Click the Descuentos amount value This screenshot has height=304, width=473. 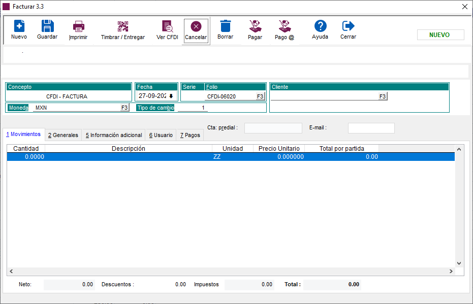pos(180,284)
